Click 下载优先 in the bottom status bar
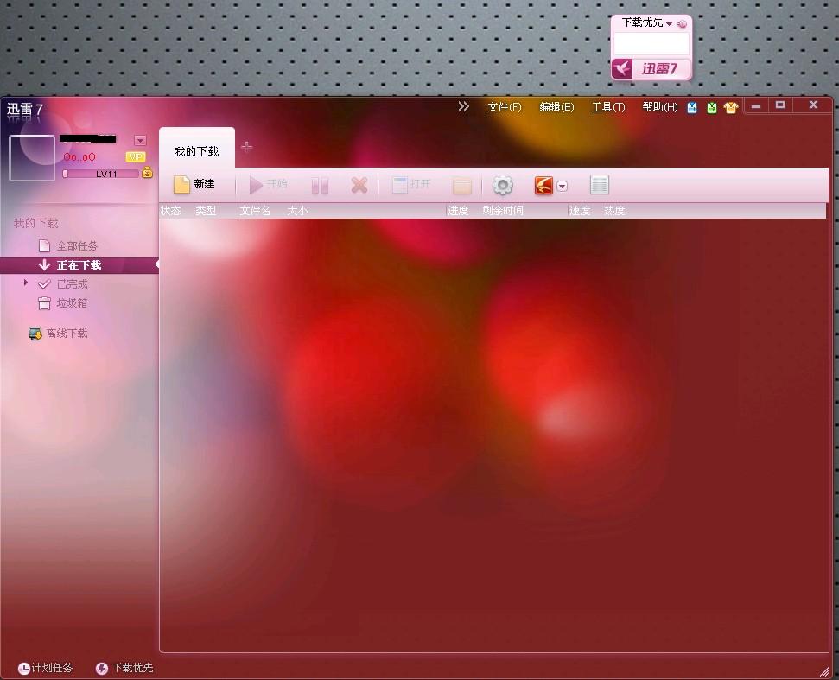 coord(124,668)
